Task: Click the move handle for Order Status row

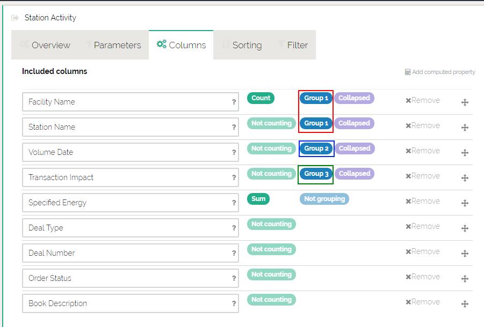Action: [465, 279]
